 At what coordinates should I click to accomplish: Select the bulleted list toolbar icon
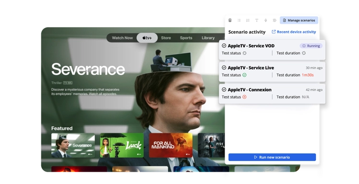click(239, 20)
